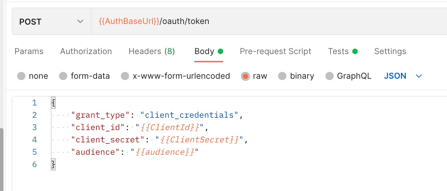Switch to the Params tab

tap(29, 51)
